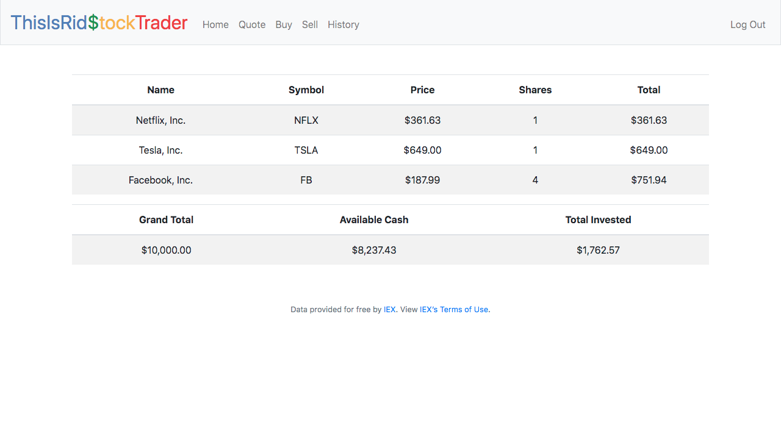Click the FB symbol cell
781x436 pixels.
pyautogui.click(x=306, y=180)
